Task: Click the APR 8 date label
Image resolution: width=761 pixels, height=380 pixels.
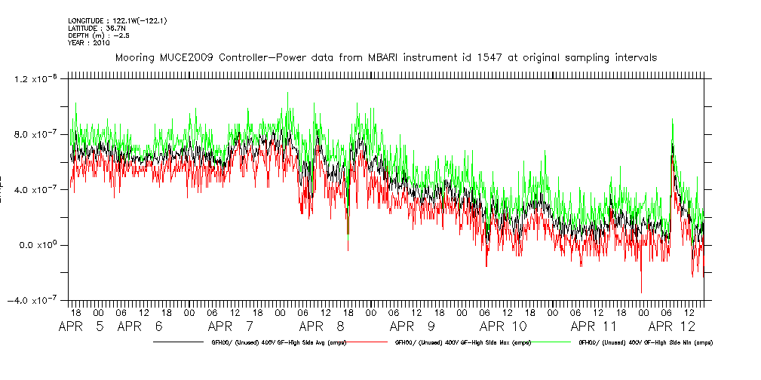Action: (x=322, y=326)
